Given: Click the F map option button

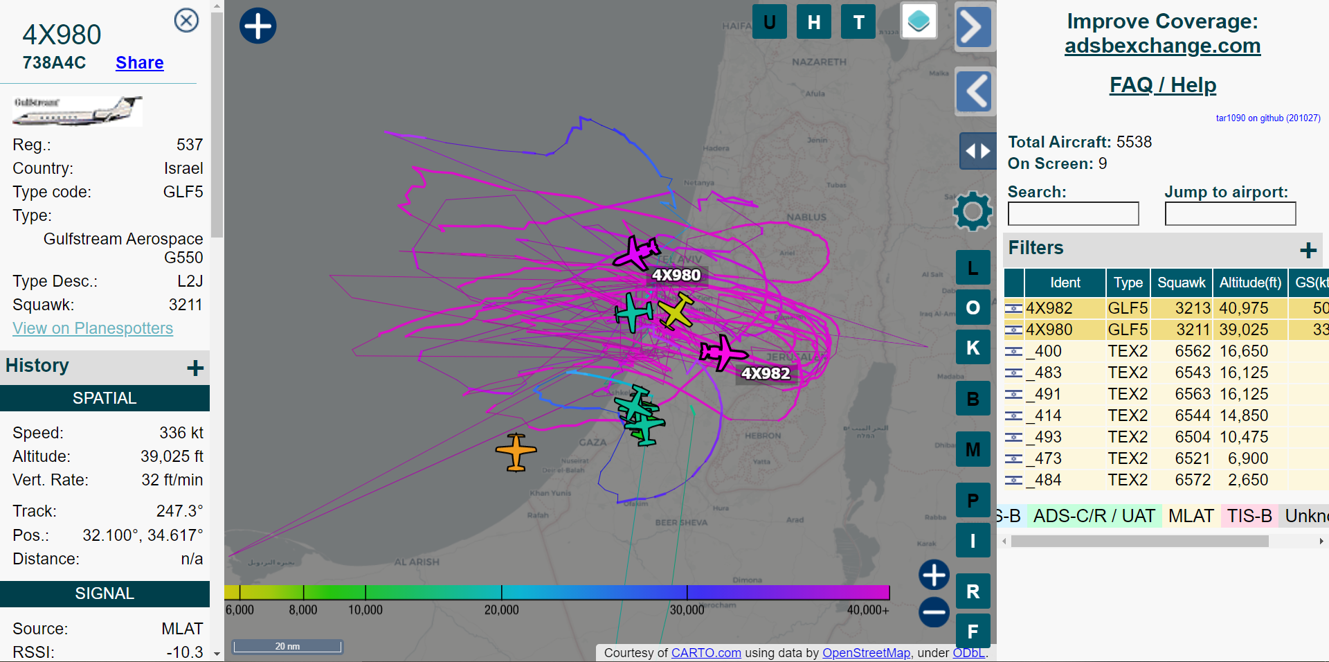Looking at the screenshot, I should pos(973,631).
